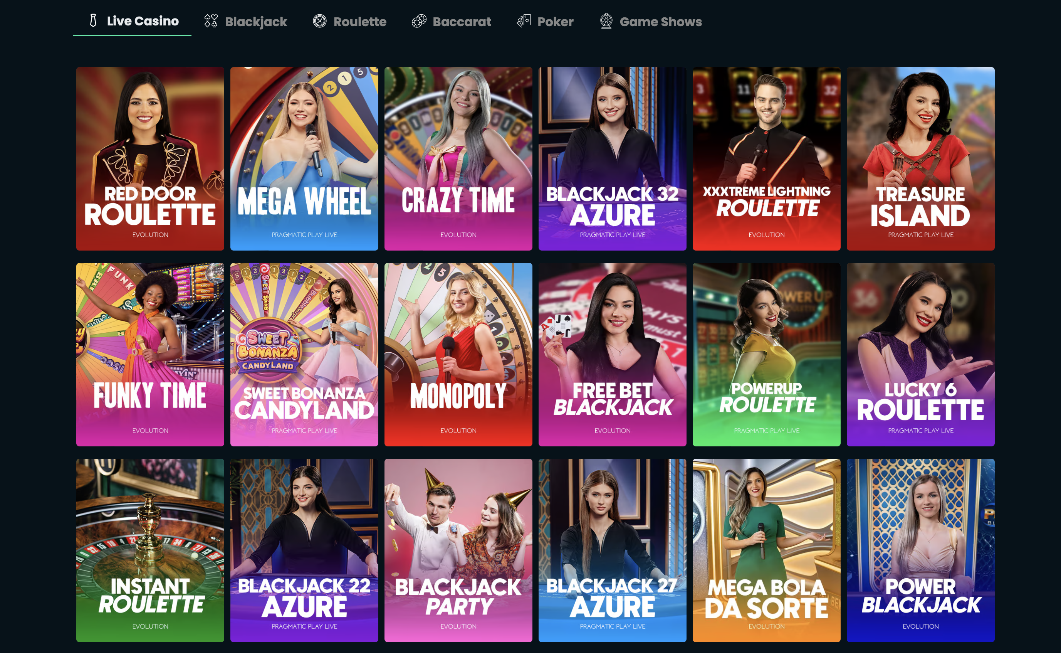Open Treasure Island game tile
Screen dimensions: 1061x653
[921, 158]
